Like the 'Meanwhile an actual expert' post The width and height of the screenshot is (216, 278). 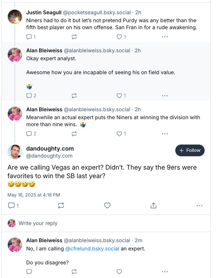tap(121, 134)
